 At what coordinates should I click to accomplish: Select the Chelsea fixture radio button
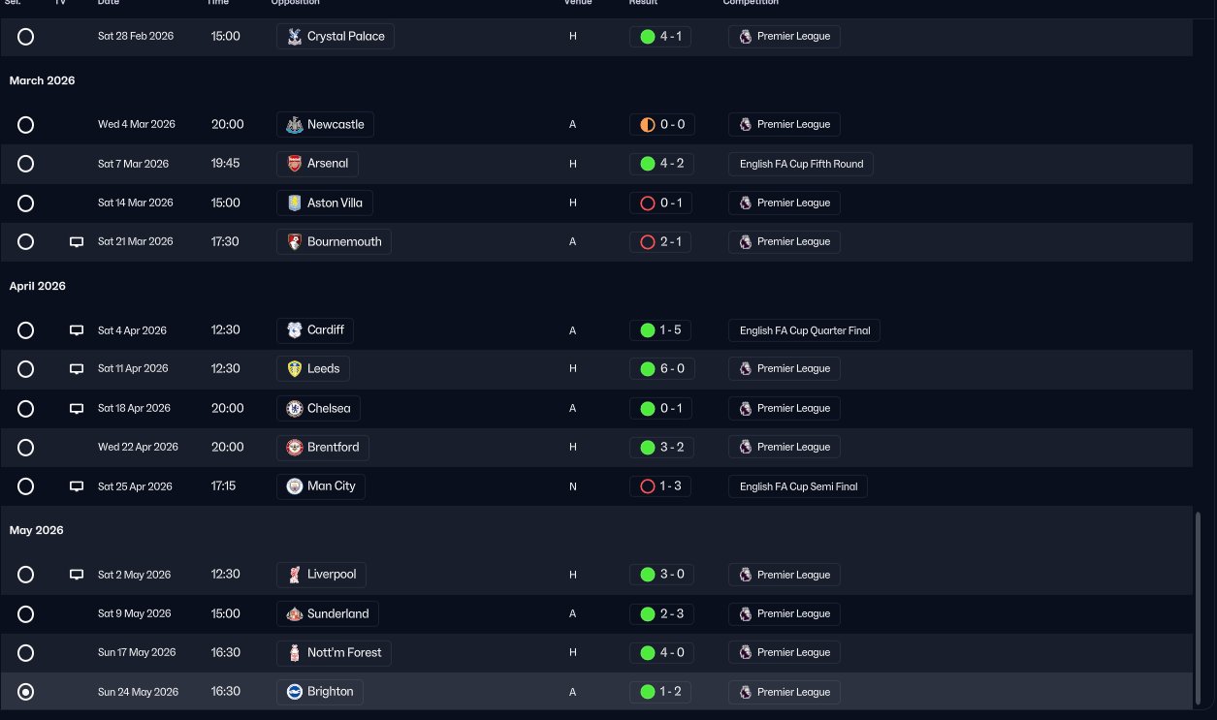pos(26,409)
